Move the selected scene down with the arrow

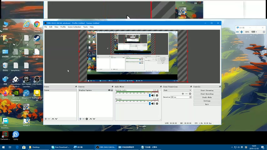pyautogui.click(x=56, y=119)
